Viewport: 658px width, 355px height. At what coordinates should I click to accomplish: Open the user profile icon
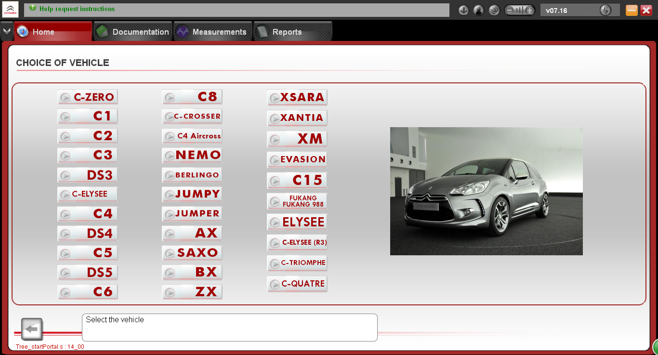point(478,10)
